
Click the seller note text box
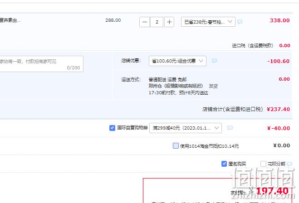click(x=41, y=64)
